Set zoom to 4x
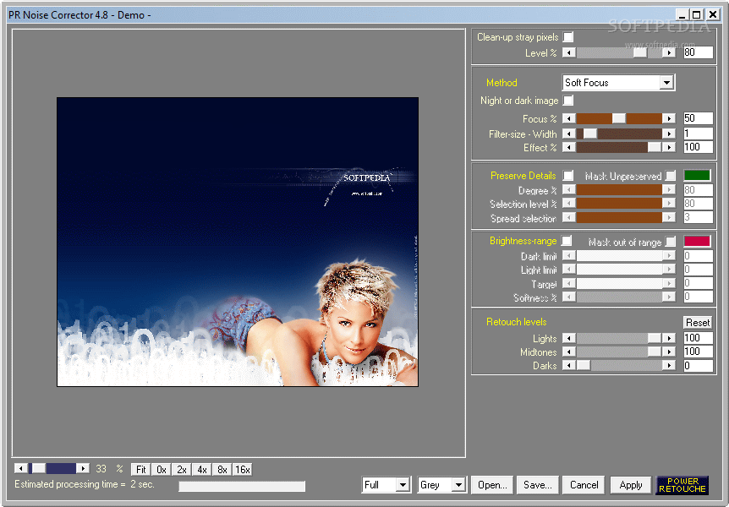 pyautogui.click(x=202, y=469)
